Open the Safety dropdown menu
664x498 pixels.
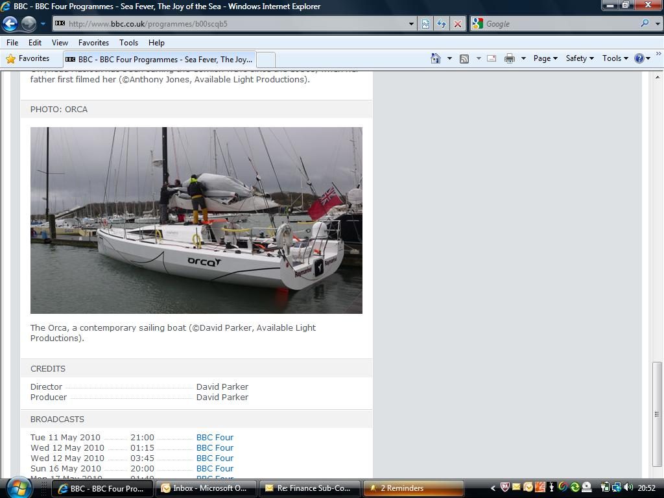coord(578,58)
